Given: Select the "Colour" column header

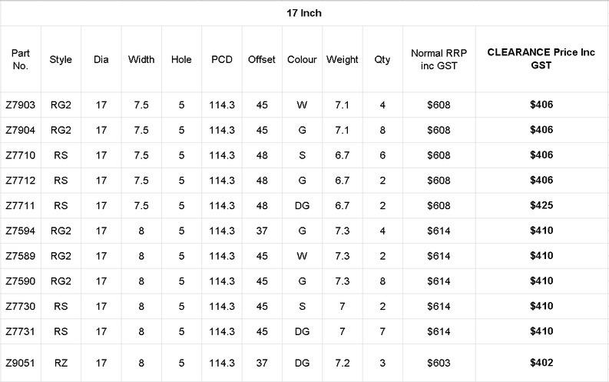Looking at the screenshot, I should [302, 59].
